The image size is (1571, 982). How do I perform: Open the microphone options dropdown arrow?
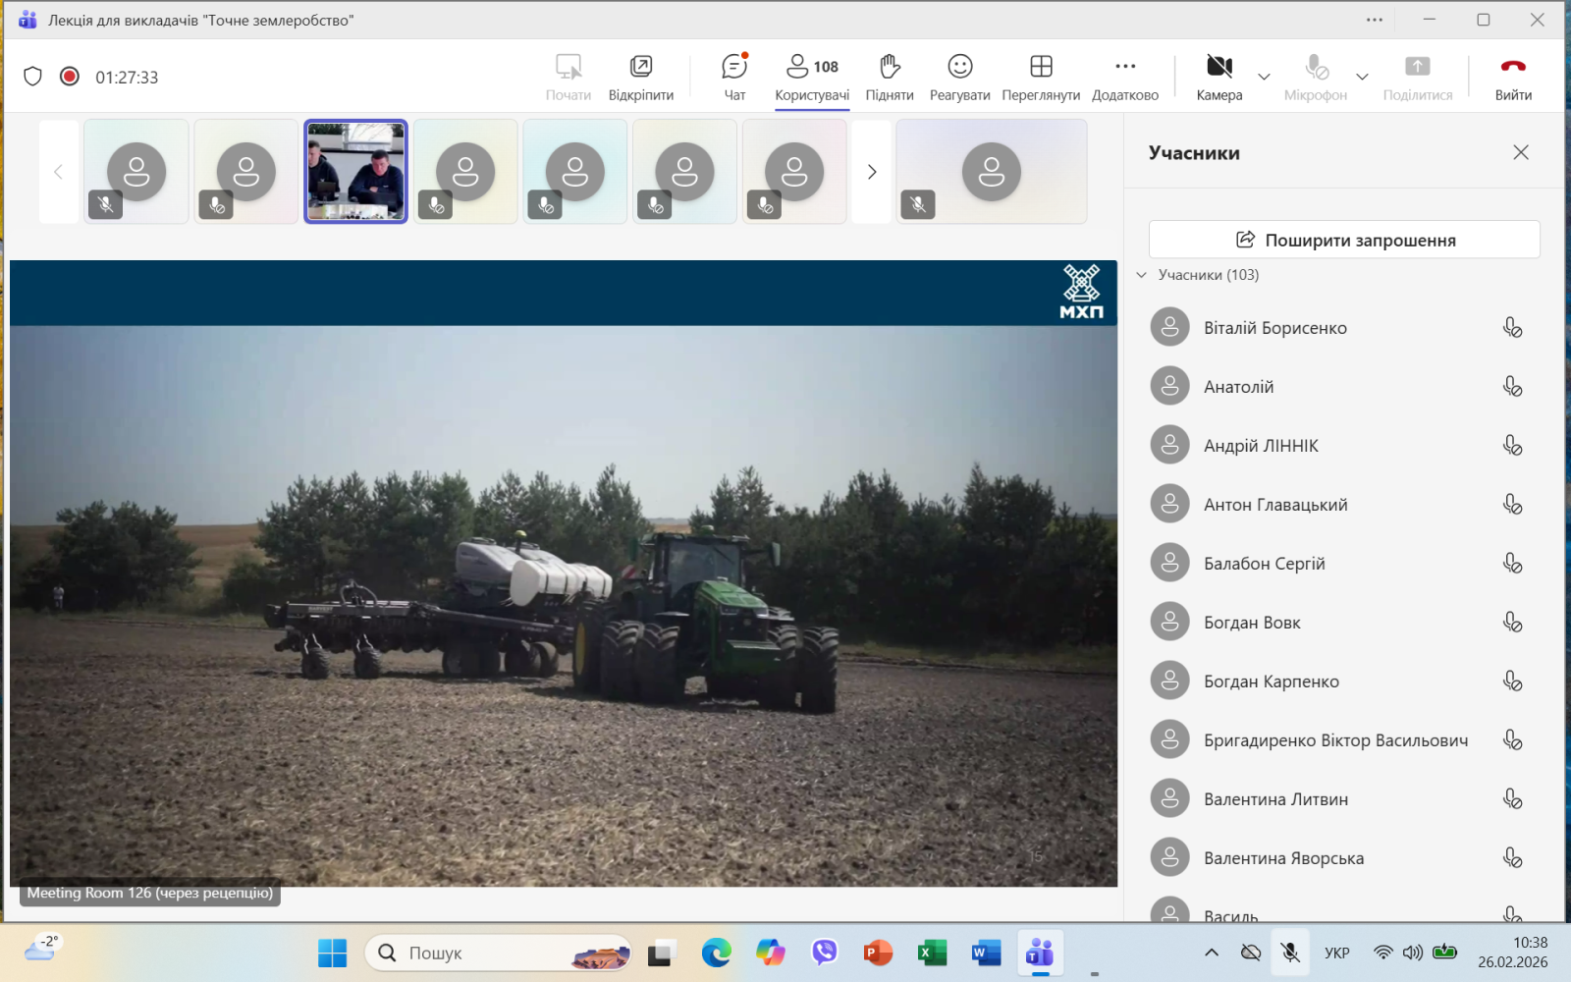click(x=1362, y=77)
